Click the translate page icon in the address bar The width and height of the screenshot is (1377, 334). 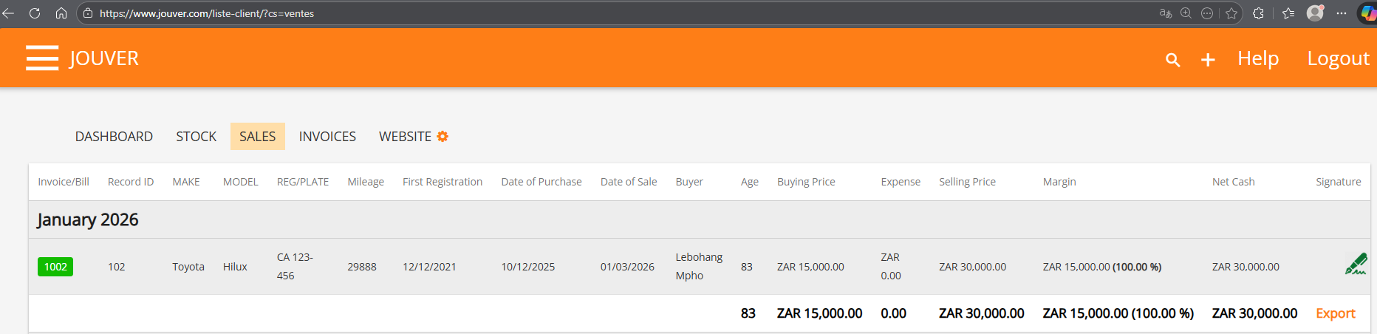1166,13
